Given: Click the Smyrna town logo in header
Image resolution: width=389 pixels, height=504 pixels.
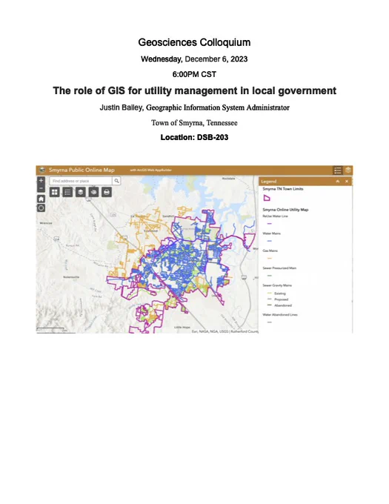Looking at the screenshot, I should click(x=42, y=170).
